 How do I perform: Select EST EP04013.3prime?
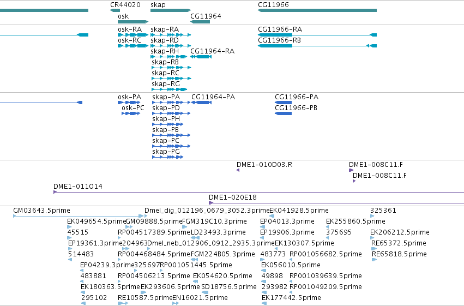coord(287,221)
